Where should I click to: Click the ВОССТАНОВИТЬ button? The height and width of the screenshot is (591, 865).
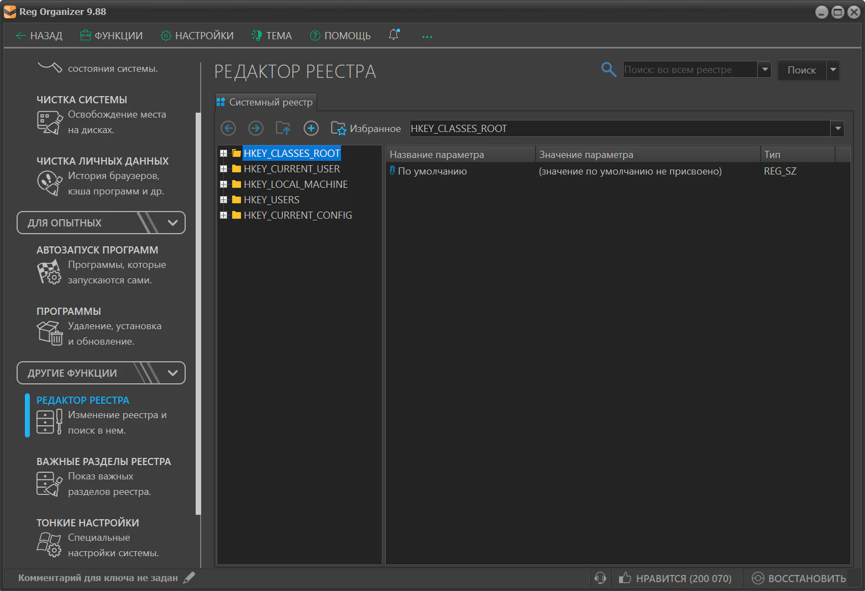pos(799,578)
